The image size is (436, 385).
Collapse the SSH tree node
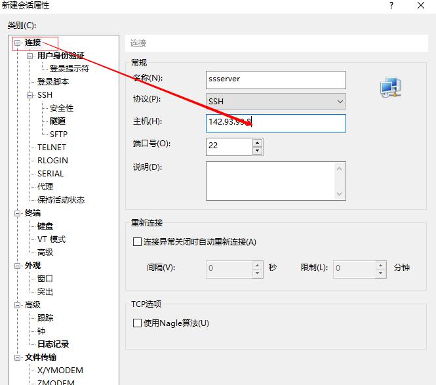pyautogui.click(x=30, y=95)
